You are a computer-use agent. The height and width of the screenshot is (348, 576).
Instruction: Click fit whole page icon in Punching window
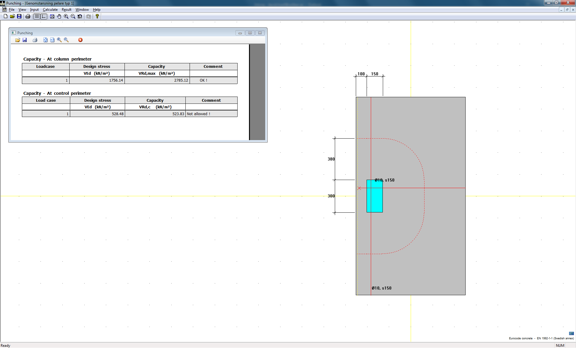click(x=45, y=40)
